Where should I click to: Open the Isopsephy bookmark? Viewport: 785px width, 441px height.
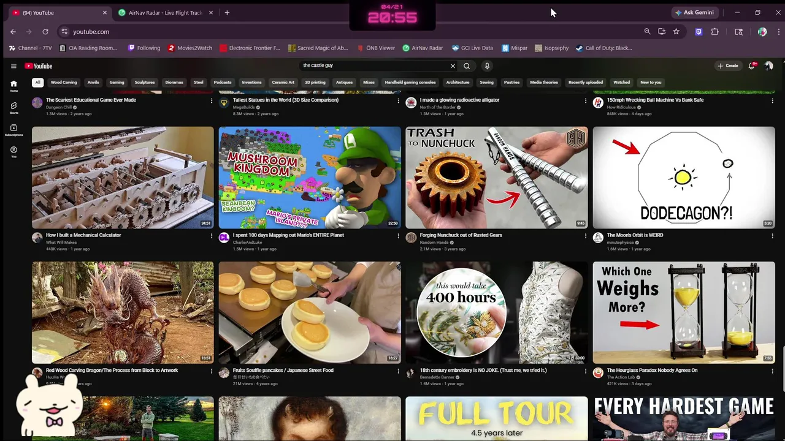551,48
